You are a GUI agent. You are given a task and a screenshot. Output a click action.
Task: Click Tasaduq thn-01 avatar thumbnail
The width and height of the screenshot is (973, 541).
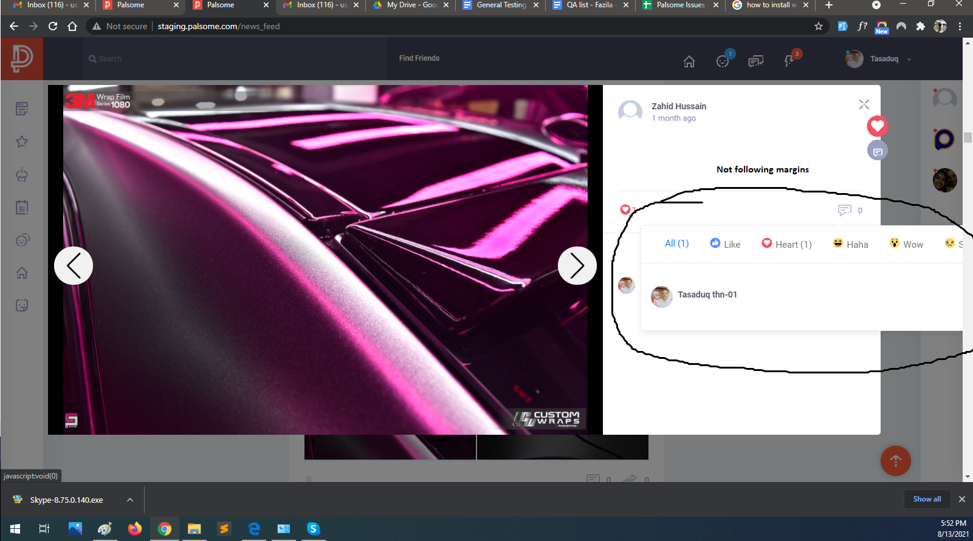tap(662, 297)
